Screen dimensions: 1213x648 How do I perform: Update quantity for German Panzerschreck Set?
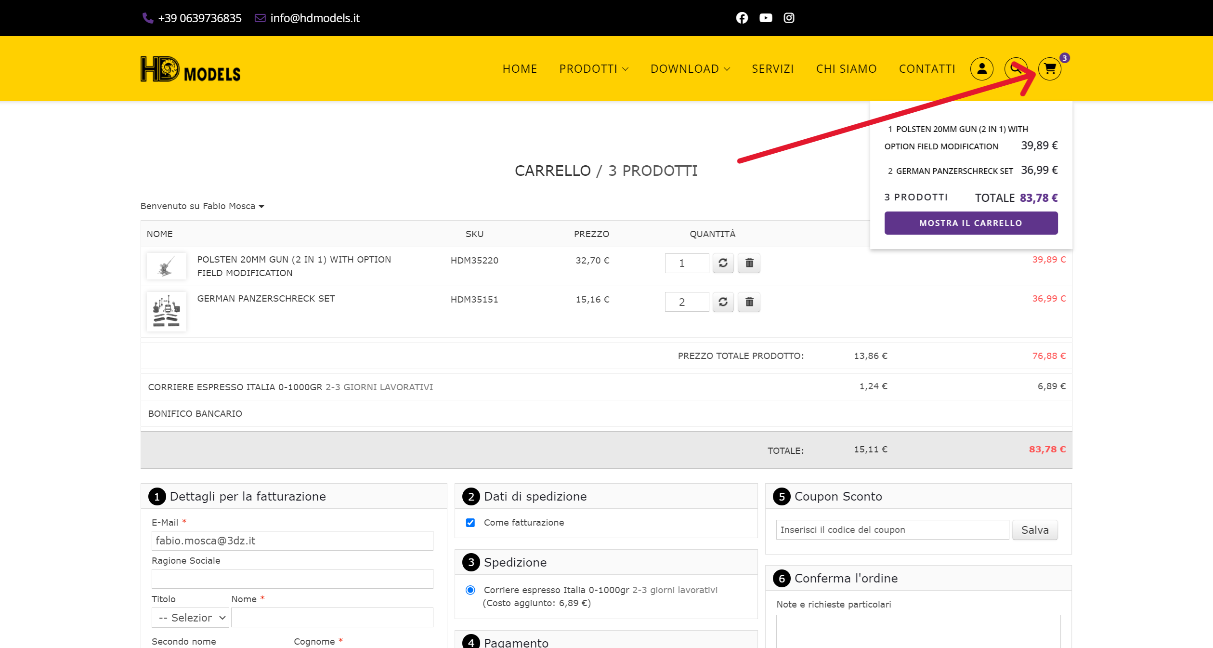[723, 302]
